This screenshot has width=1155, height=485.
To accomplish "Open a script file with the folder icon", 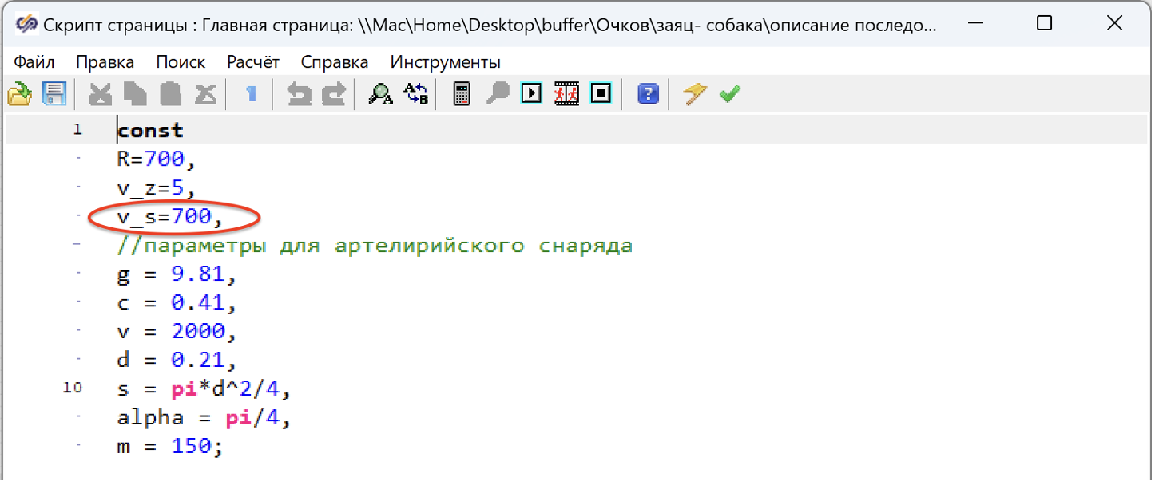I will pos(19,94).
